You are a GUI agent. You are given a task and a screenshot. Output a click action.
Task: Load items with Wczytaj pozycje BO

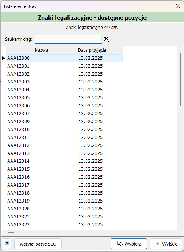[x=38, y=244]
